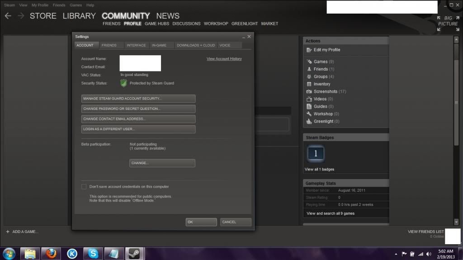Click scrollbar down arrow in profile page
Image resolution: width=463 pixels, height=260 pixels.
point(456,222)
